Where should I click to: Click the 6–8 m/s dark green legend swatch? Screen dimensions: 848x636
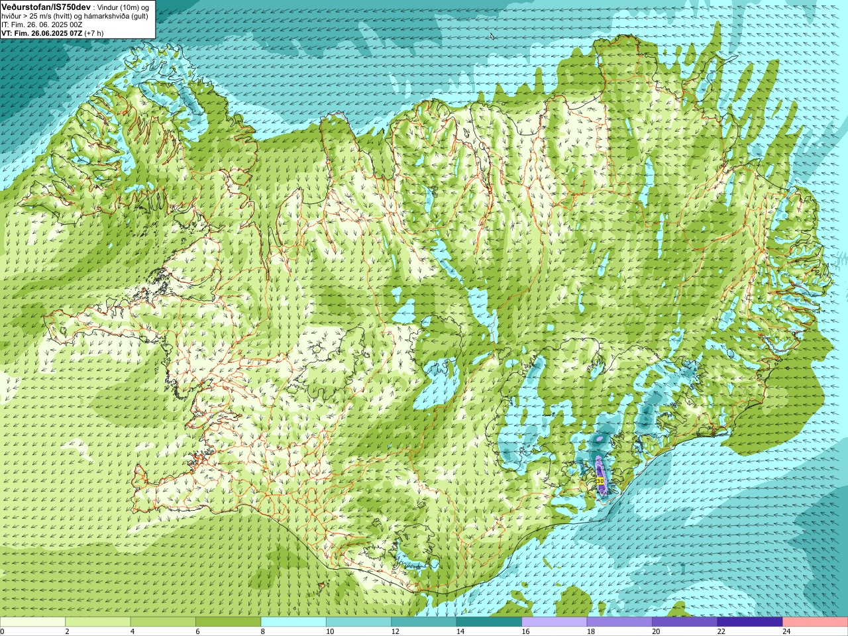pyautogui.click(x=229, y=622)
